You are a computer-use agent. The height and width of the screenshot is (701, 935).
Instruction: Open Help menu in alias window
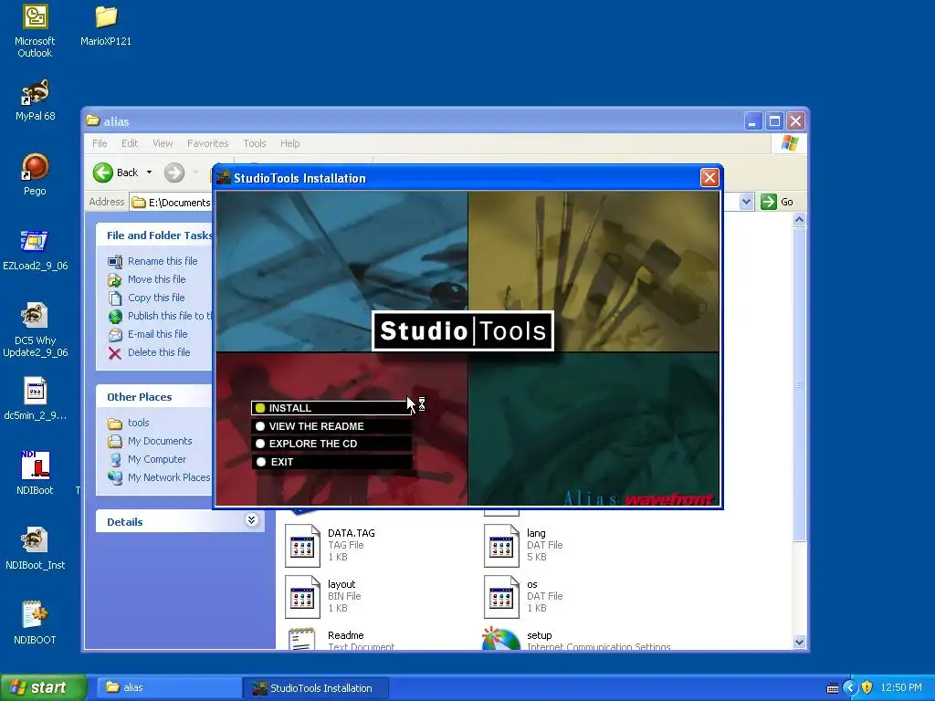(289, 143)
